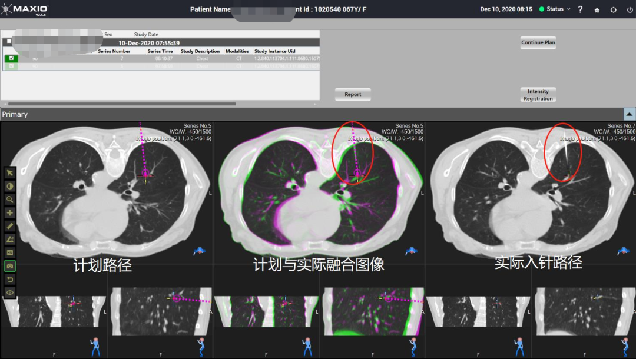Click the series list scroll-left arrow
636x359 pixels.
pos(5,104)
